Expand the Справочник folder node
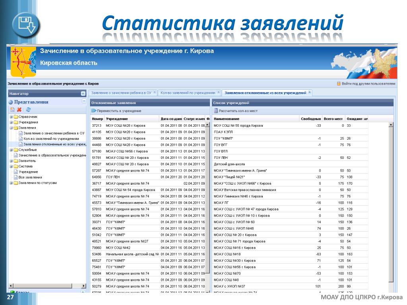The image size is (407, 305). click(11, 117)
